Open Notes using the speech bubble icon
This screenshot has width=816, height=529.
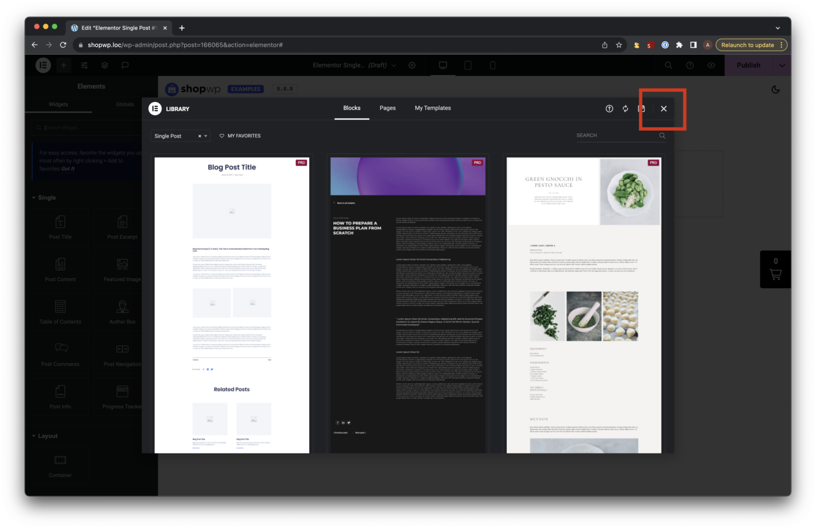pyautogui.click(x=124, y=65)
